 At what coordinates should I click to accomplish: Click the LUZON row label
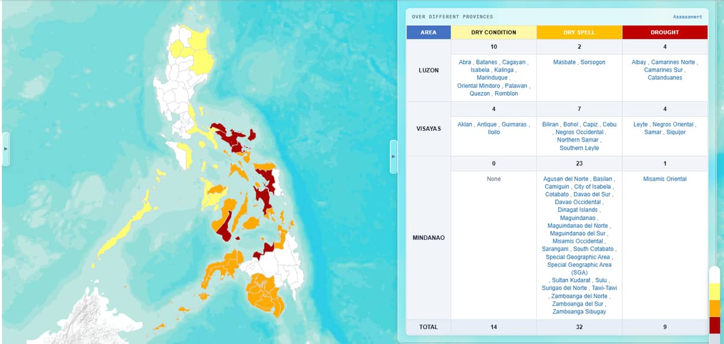click(x=428, y=70)
